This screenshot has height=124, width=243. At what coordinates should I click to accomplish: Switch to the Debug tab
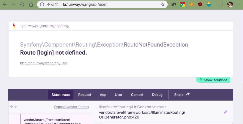click(157, 95)
